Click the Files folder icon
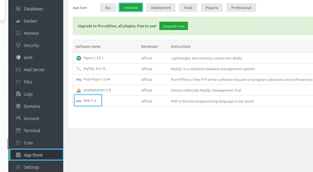The width and height of the screenshot is (313, 172). 18,82
